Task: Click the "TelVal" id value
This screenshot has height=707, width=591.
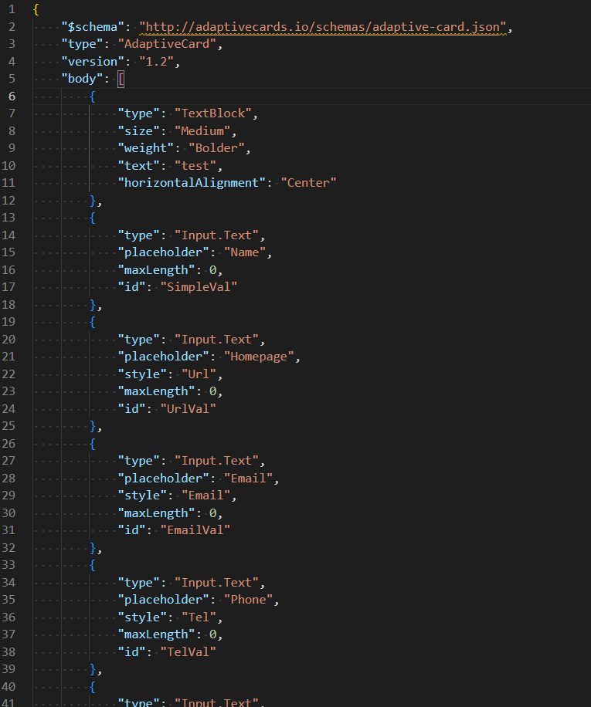Action: click(189, 652)
